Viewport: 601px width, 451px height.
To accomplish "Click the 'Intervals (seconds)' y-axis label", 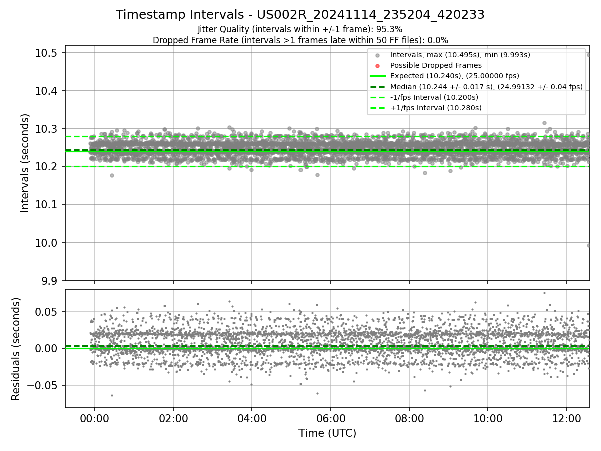I will pos(25,163).
